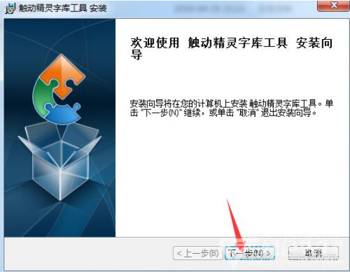Continue with the 下一步(N) > button
Image resolution: width=350 pixels, height=272 pixels.
pyautogui.click(x=250, y=253)
